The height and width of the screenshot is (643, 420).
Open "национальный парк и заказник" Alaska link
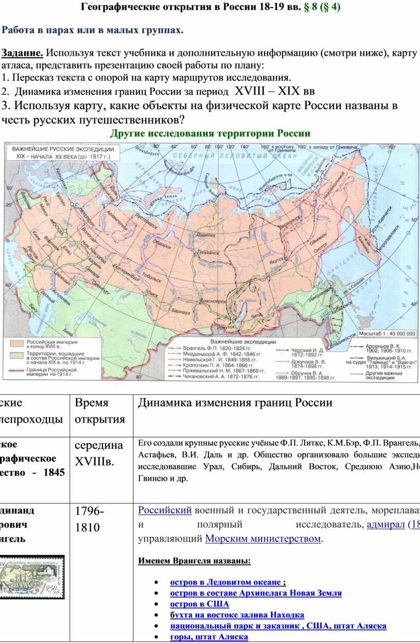click(278, 625)
